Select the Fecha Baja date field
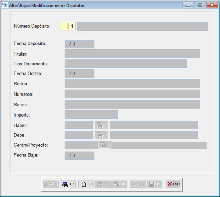The height and width of the screenshot is (197, 220). 79,155
